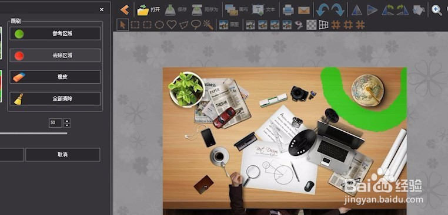Click the orange back arrow icon
448x215 pixels.
[x=125, y=10]
